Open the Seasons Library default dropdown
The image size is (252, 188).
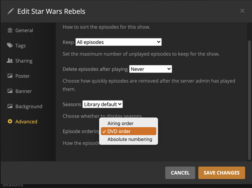103,104
